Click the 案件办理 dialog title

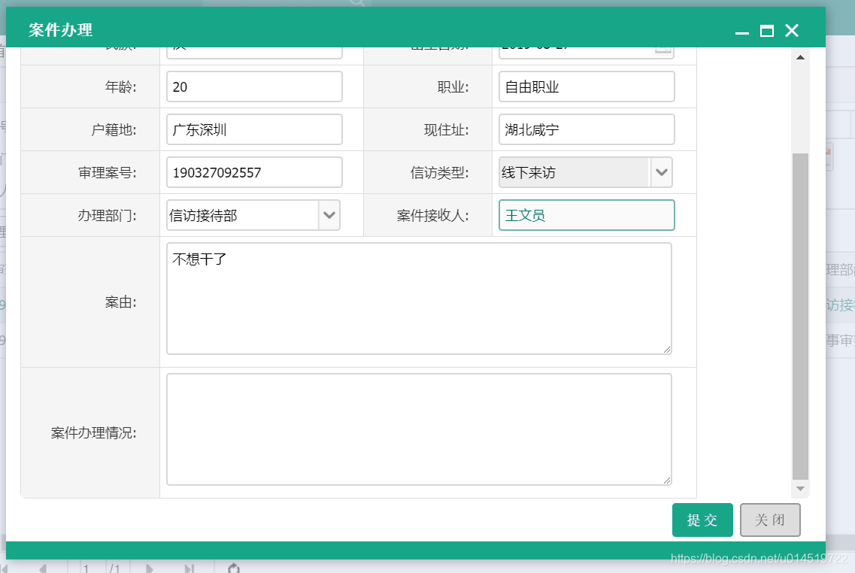tap(60, 30)
